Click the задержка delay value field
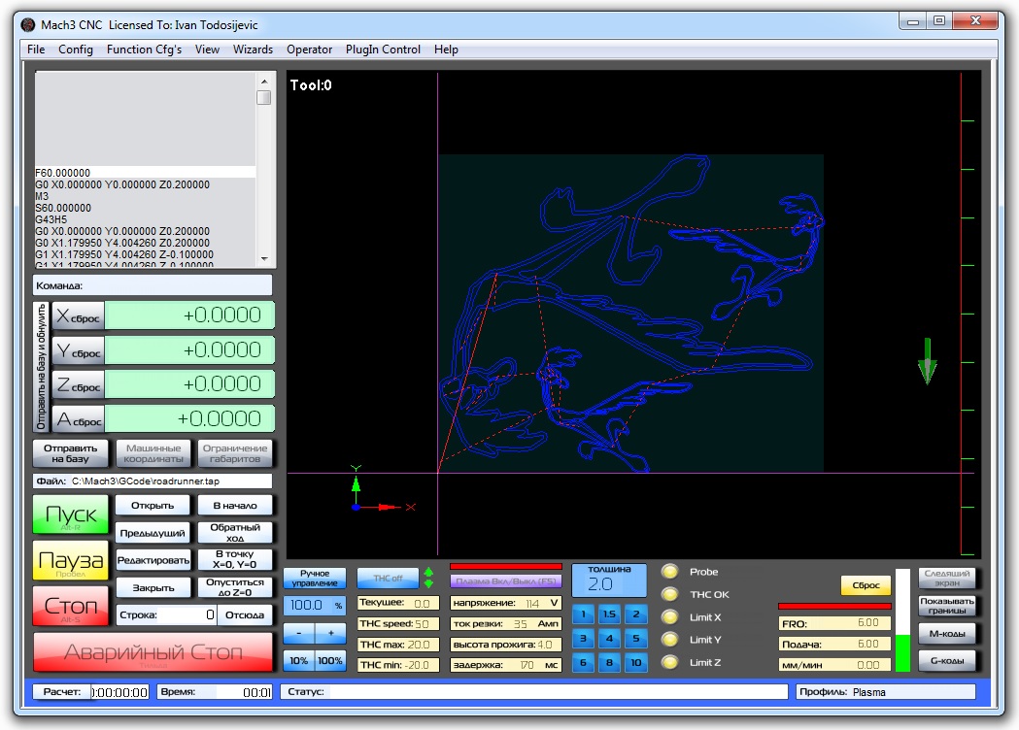Image resolution: width=1019 pixels, height=730 pixels. [527, 665]
